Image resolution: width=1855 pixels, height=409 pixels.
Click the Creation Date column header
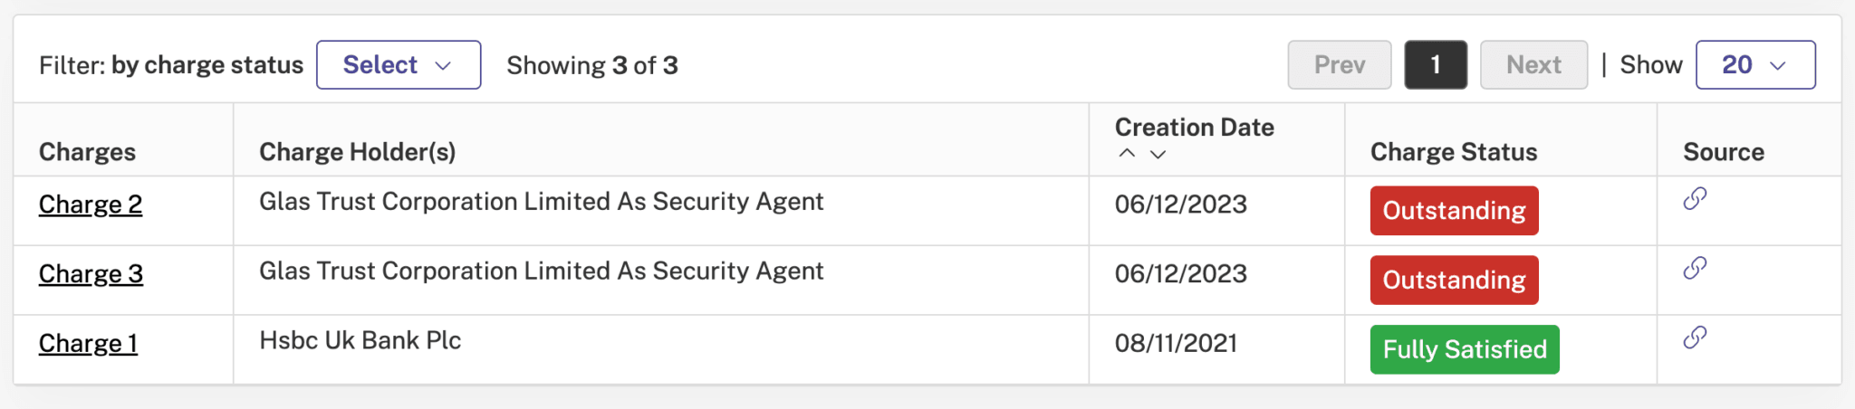(x=1194, y=128)
